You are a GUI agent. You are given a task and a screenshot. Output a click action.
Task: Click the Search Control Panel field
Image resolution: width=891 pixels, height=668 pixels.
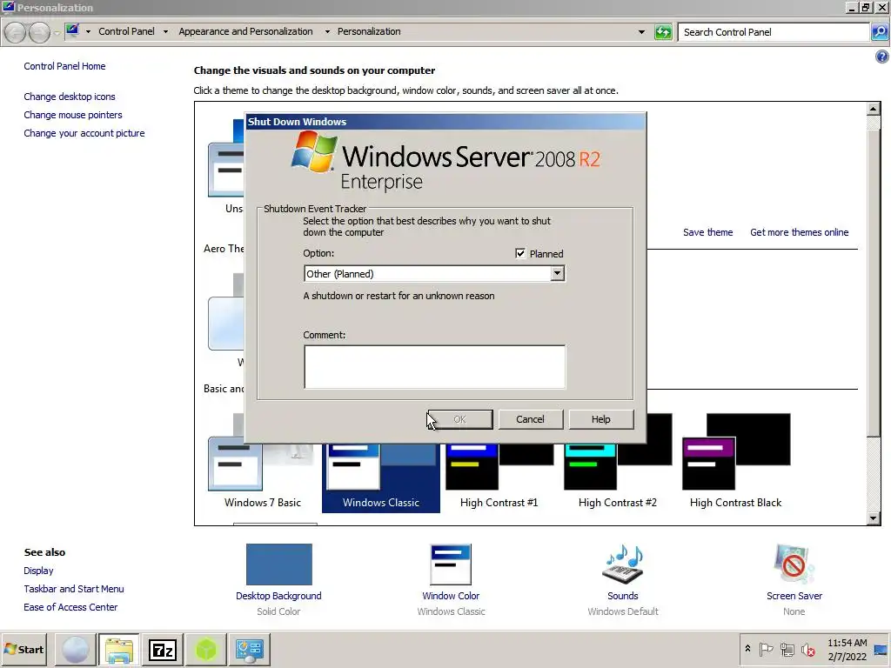coord(774,32)
